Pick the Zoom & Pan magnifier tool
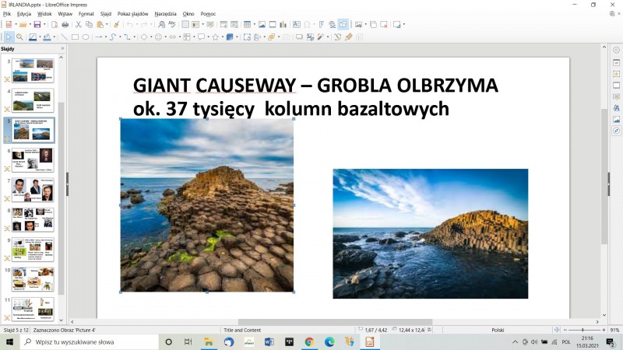This screenshot has height=350, width=623. (19, 37)
